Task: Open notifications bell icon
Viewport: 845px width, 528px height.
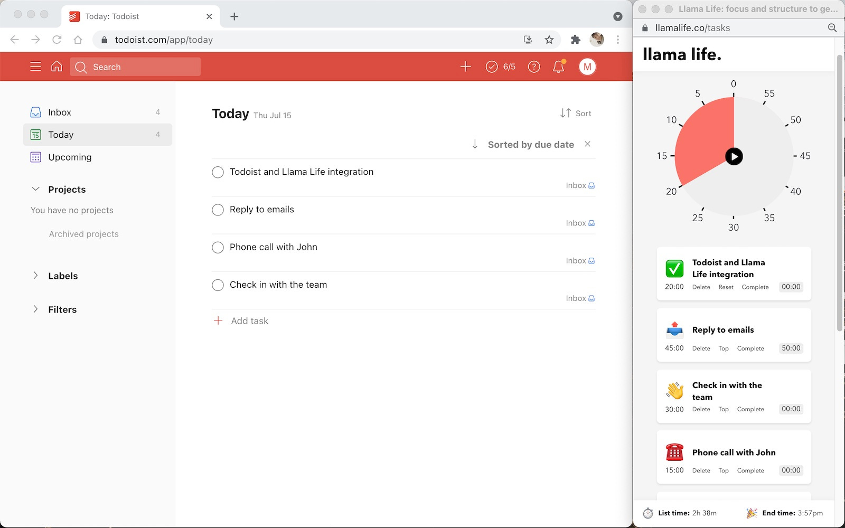Action: click(559, 67)
